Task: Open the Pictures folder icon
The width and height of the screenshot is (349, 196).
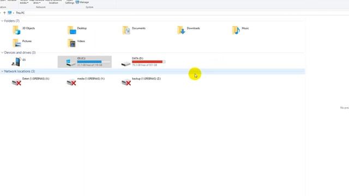Action: point(17,43)
